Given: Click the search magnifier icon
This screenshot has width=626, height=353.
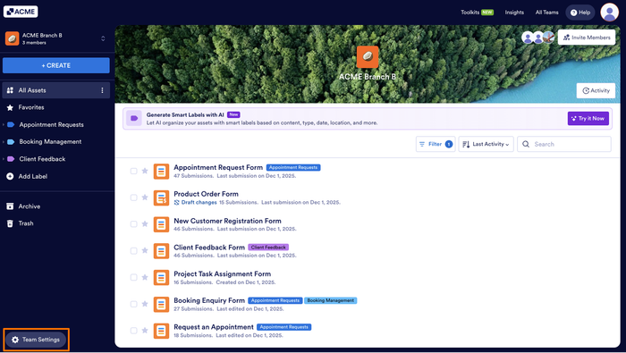Looking at the screenshot, I should click(526, 144).
